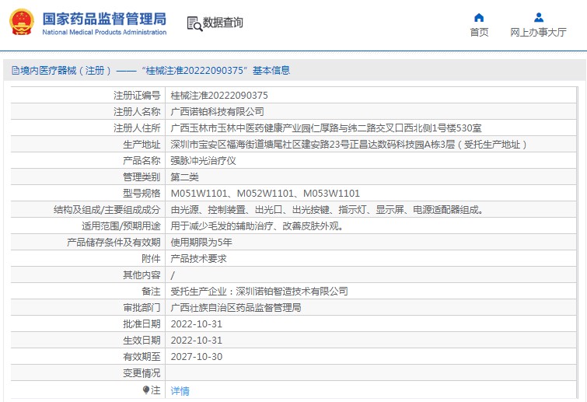Select the 由光源、控制装置 composition text
587x402 pixels.
327,210
